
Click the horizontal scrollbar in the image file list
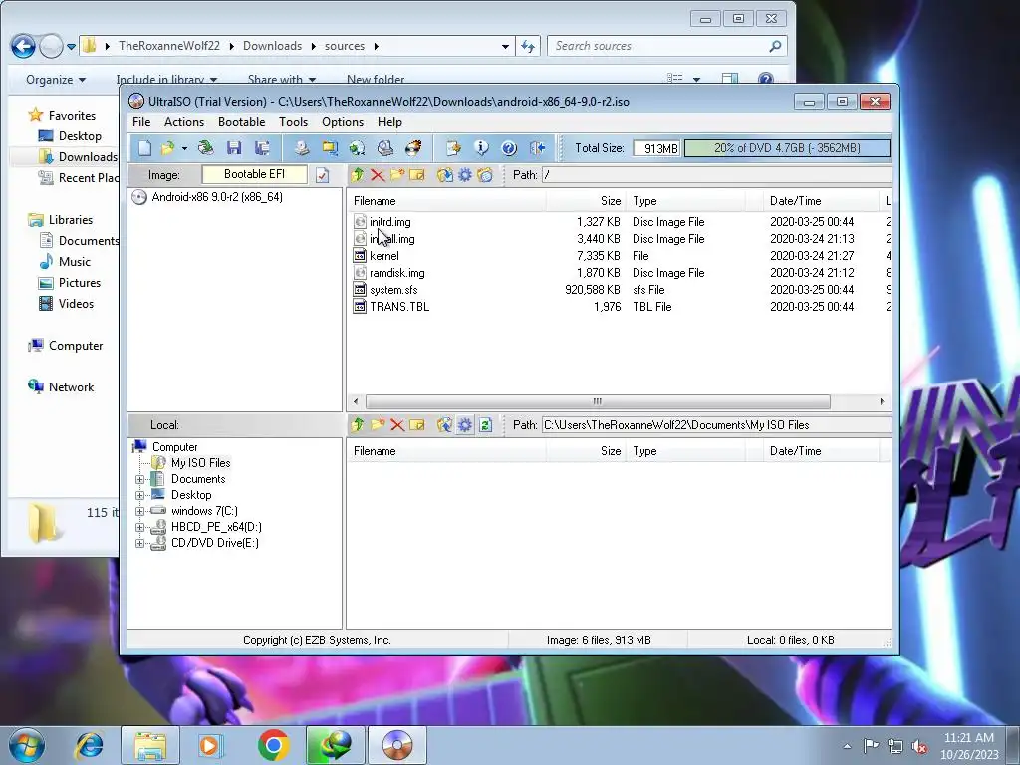point(598,401)
